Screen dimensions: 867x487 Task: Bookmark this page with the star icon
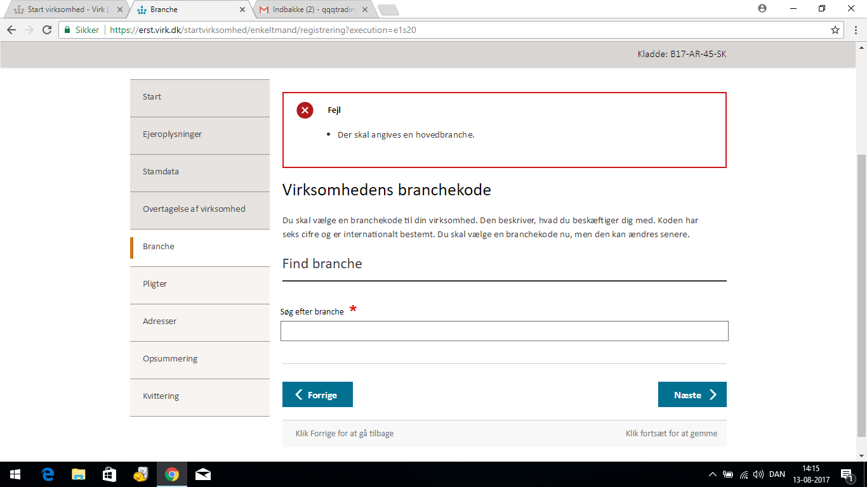pyautogui.click(x=835, y=30)
